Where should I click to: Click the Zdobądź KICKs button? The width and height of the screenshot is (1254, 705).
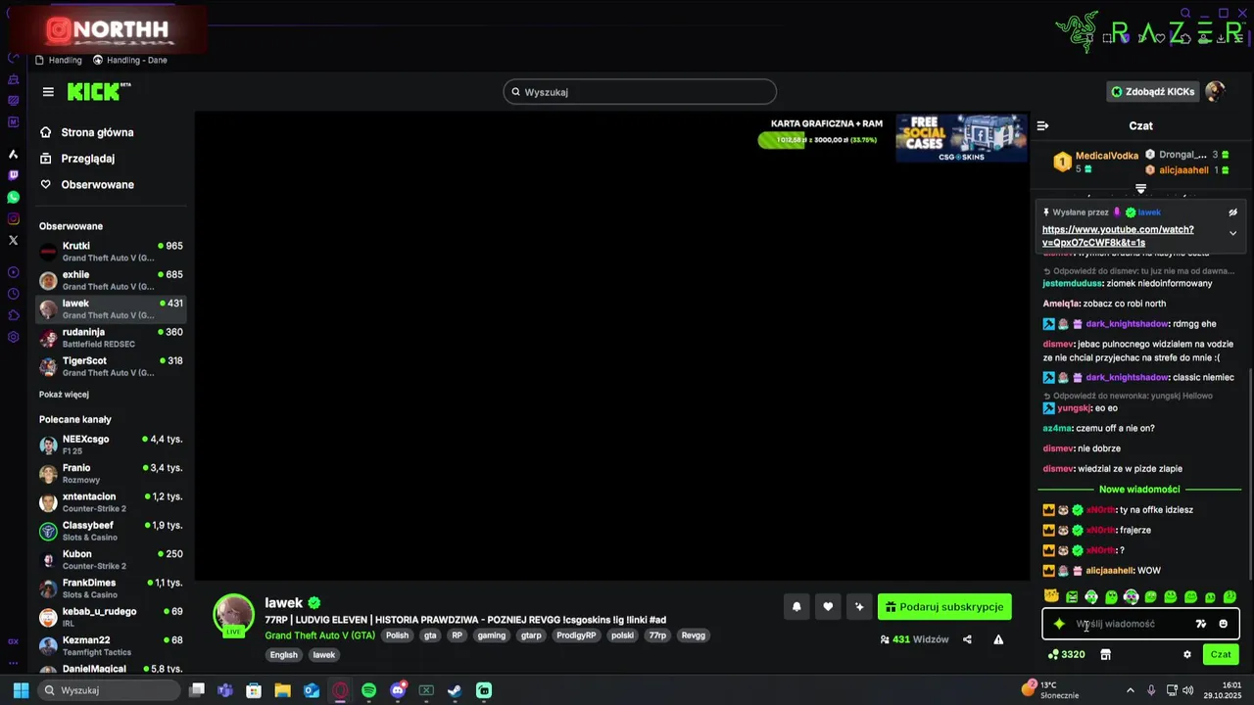[1152, 92]
